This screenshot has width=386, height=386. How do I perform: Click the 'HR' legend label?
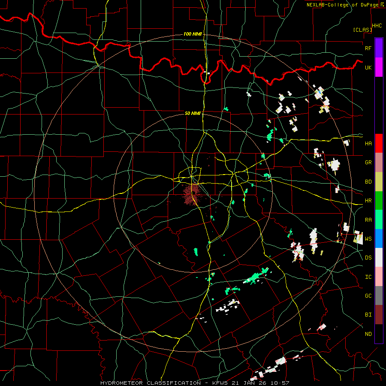368,201
